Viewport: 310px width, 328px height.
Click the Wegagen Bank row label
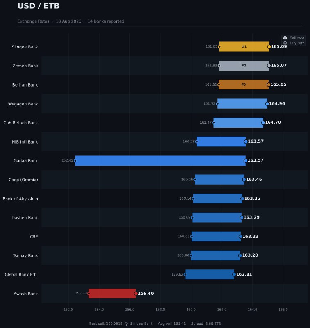click(23, 104)
